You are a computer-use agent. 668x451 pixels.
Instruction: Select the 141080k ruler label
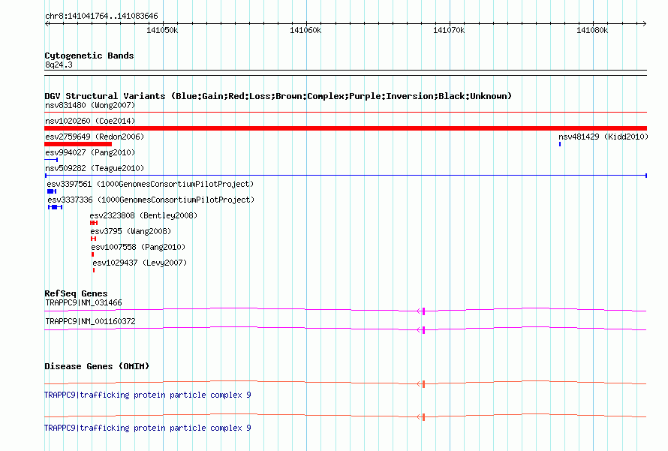coord(592,30)
